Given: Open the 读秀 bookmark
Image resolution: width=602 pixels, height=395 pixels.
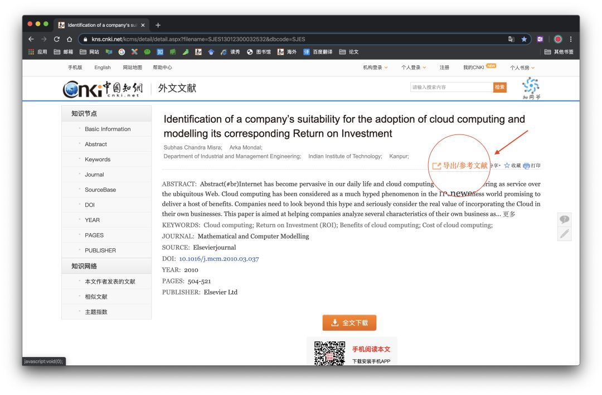Looking at the screenshot, I should [230, 52].
